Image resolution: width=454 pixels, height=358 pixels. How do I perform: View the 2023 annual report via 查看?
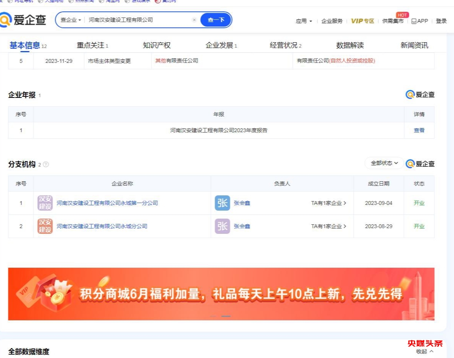point(419,130)
